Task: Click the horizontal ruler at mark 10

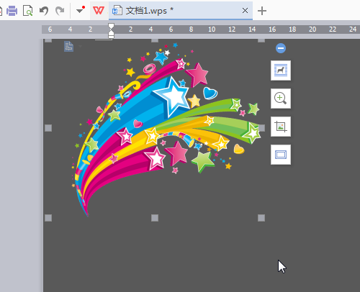Action: click(x=212, y=29)
